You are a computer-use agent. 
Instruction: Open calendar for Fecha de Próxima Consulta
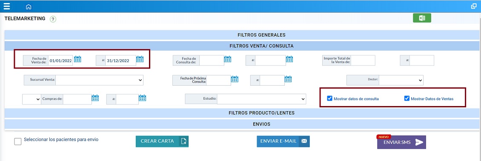click(235, 79)
